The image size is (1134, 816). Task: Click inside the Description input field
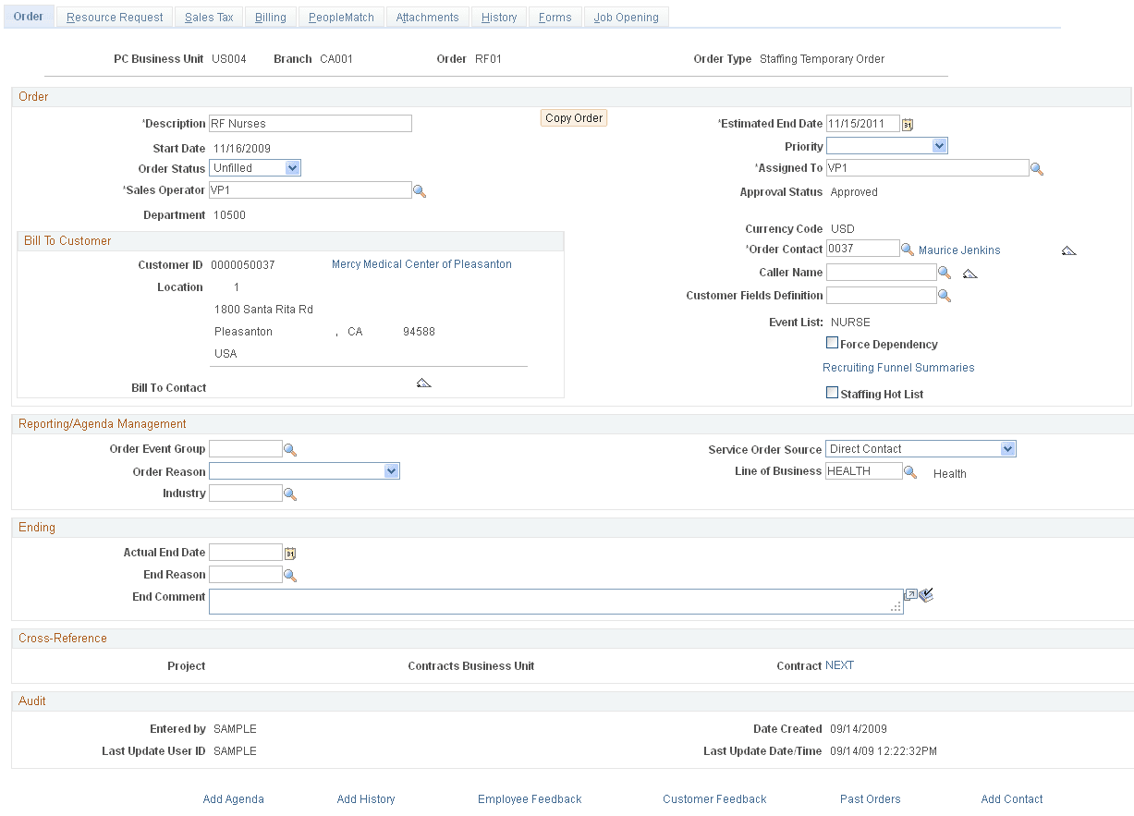coord(310,123)
